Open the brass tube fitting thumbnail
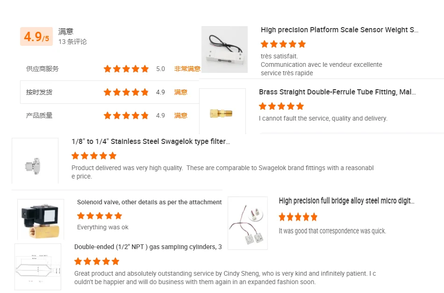444x293 pixels. (x=222, y=112)
